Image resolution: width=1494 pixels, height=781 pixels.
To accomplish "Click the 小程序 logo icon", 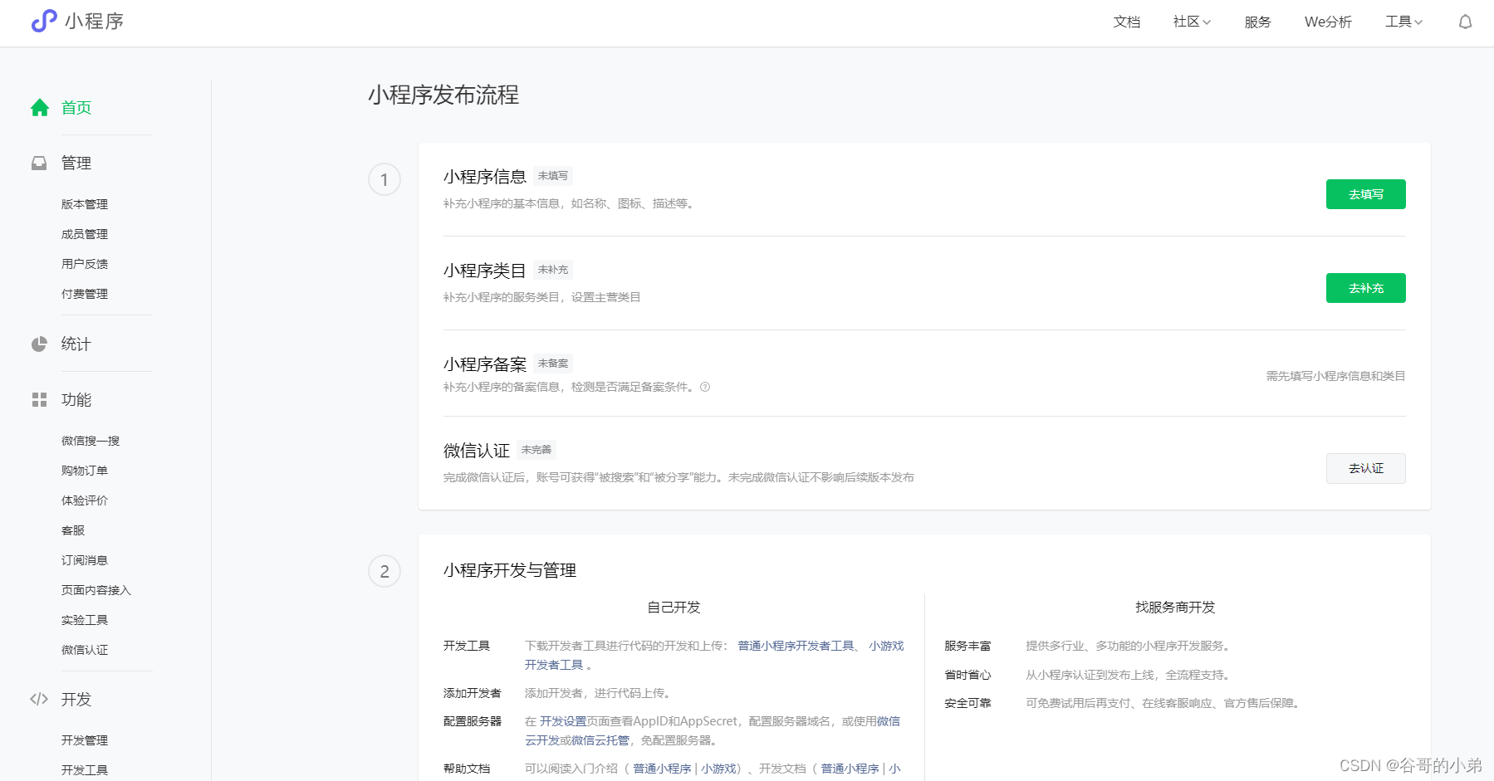I will pyautogui.click(x=43, y=21).
